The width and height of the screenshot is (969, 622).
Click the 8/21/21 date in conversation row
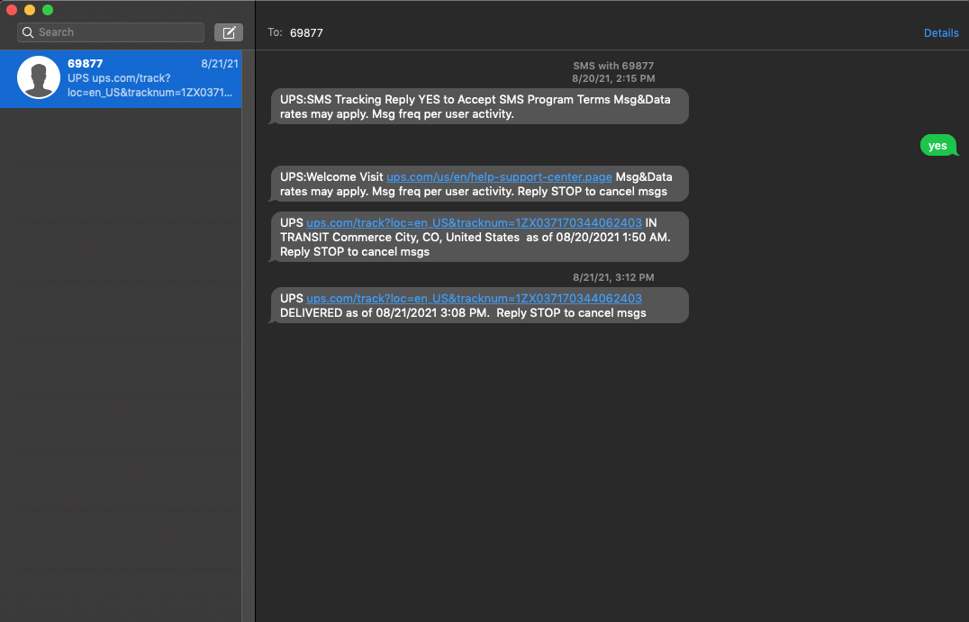tap(220, 64)
